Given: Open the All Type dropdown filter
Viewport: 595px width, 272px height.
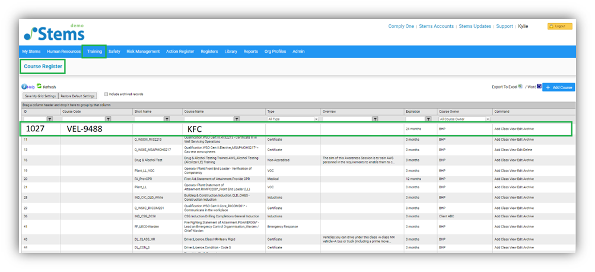Looking at the screenshot, I should 292,119.
